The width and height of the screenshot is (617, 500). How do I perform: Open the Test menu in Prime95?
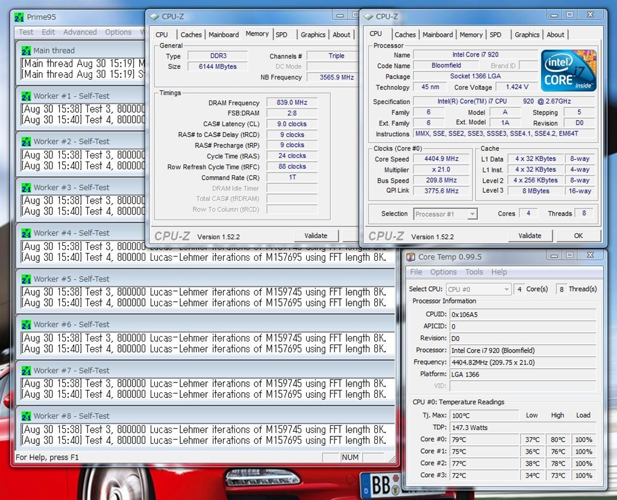pos(26,33)
